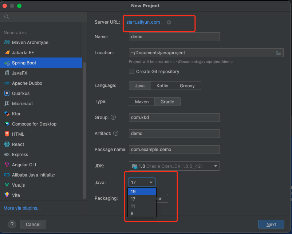This screenshot has width=292, height=234.
Task: Pick Java version 8 from list
Action: pyautogui.click(x=142, y=213)
